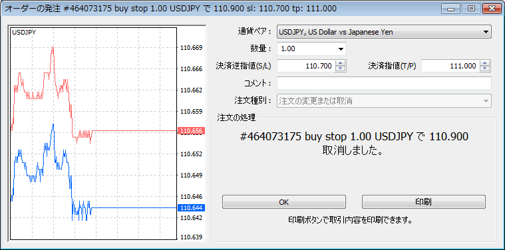Click the S/L stepper up arrow
505x250 pixels.
[341, 64]
